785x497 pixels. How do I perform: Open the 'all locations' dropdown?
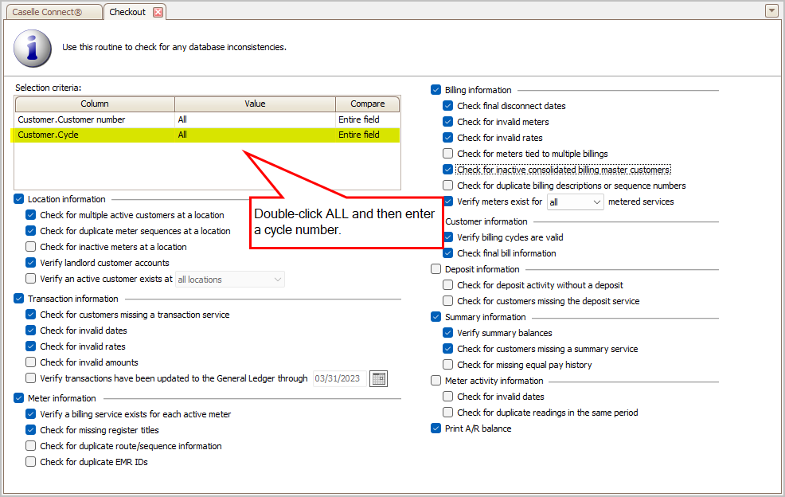[230, 280]
